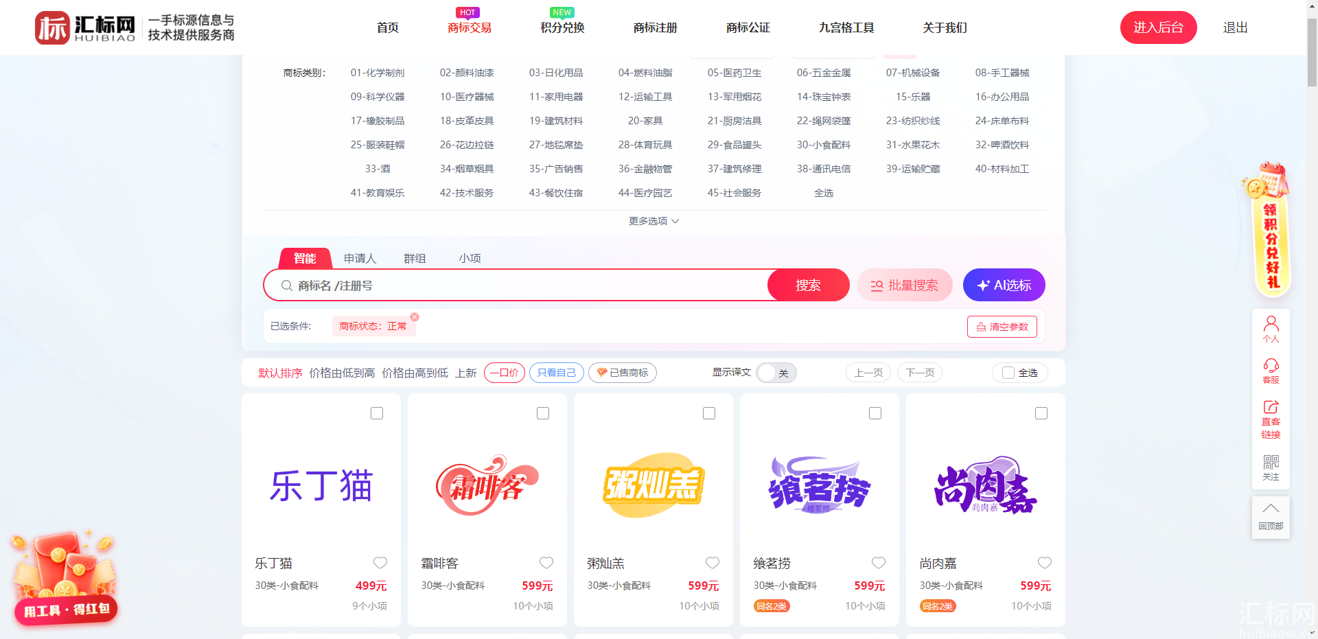Toggle the 显示译文 switch
The image size is (1318, 639).
[776, 373]
